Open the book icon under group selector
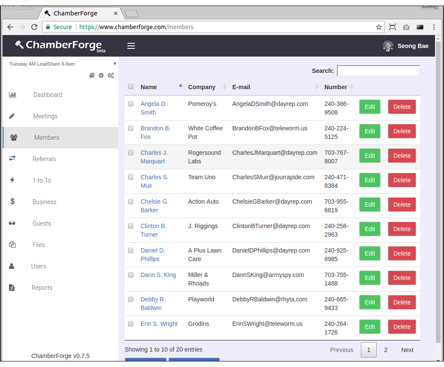The image size is (444, 367). (92, 75)
